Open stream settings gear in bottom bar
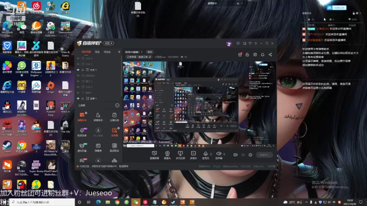 tap(250, 155)
